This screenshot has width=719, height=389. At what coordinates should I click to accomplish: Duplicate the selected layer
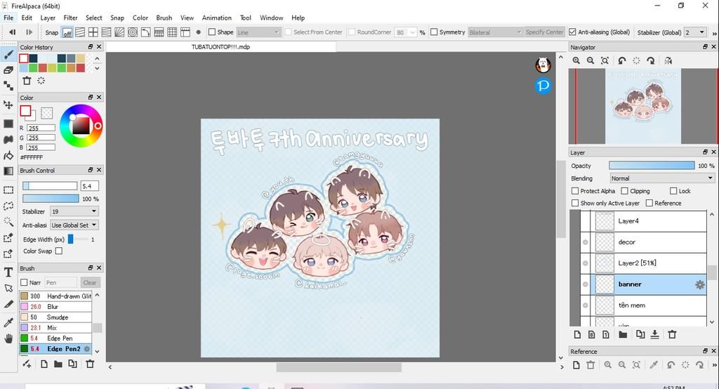(640, 334)
